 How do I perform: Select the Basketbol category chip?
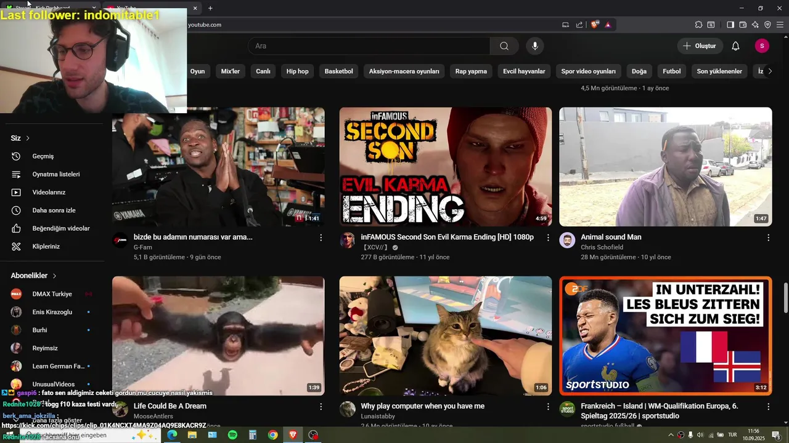(x=338, y=71)
